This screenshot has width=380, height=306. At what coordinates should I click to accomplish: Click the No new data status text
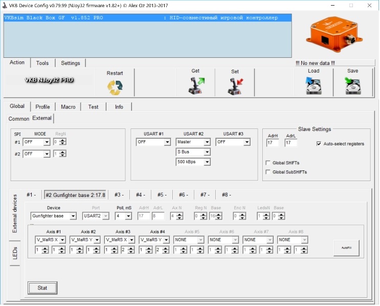pyautogui.click(x=315, y=63)
